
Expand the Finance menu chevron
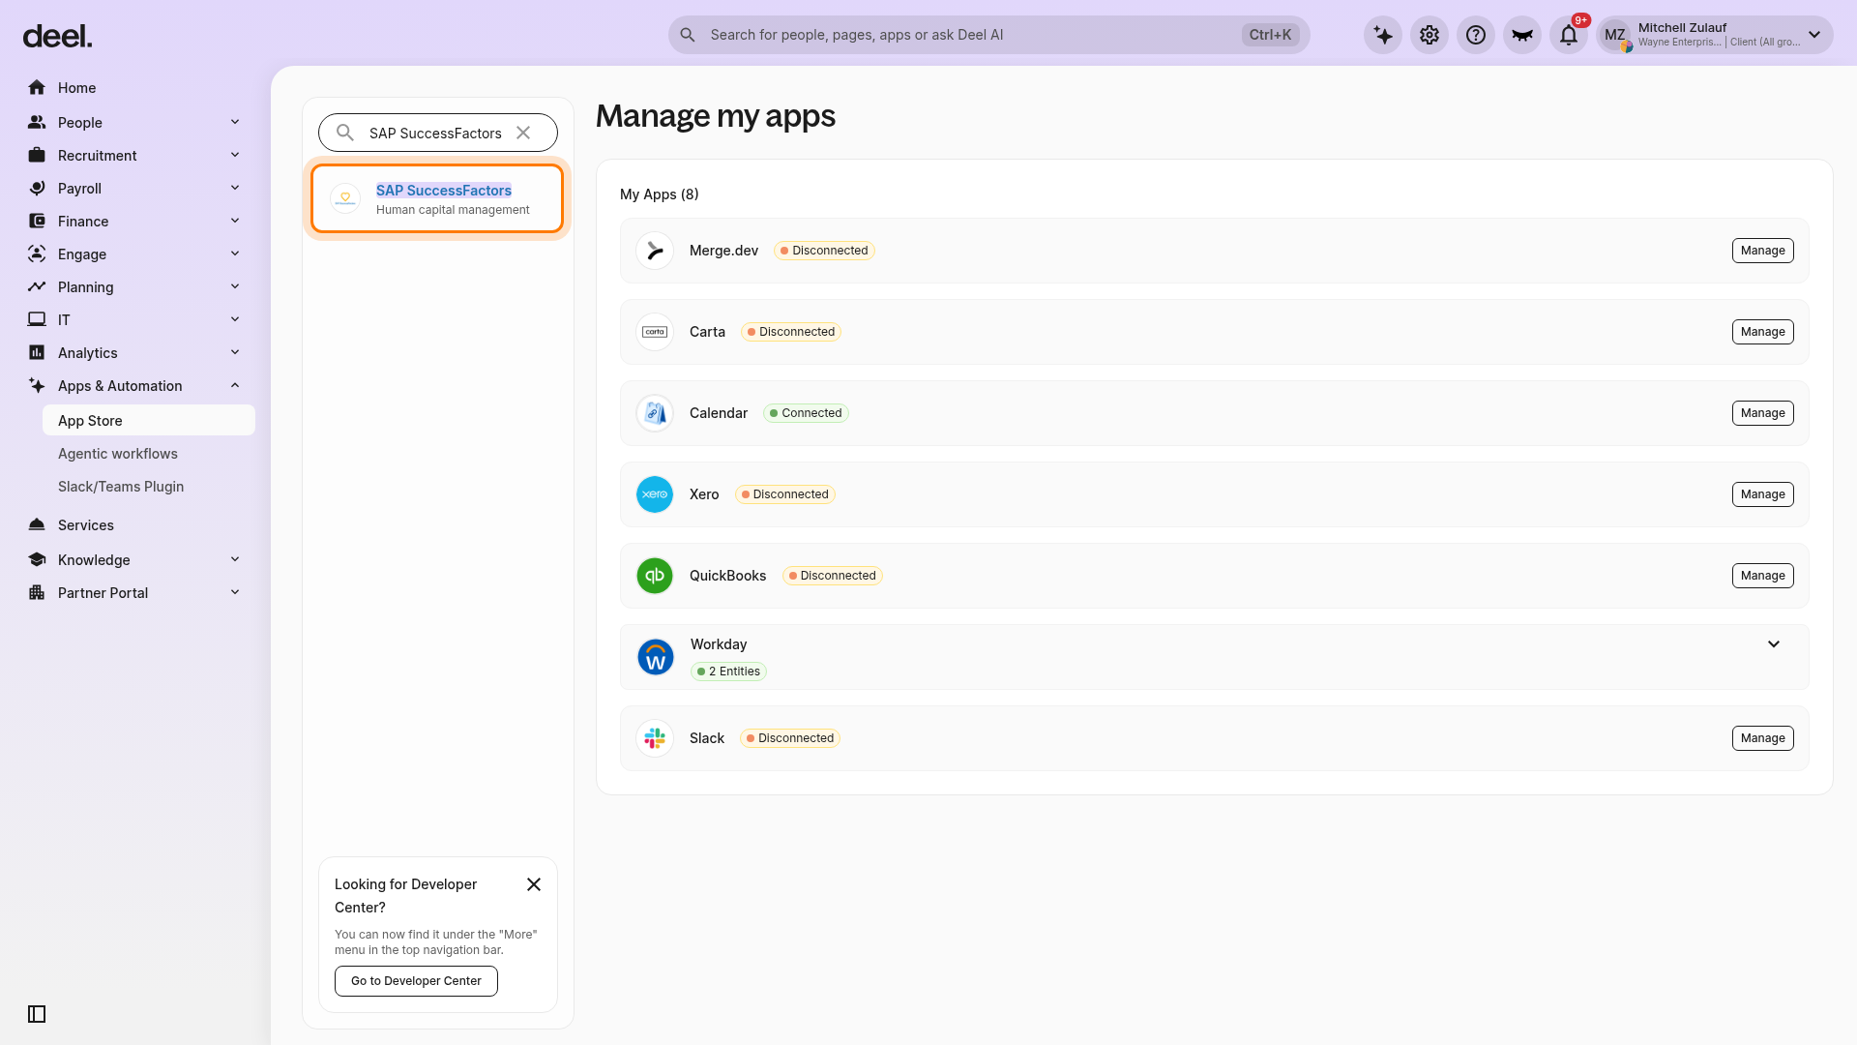click(x=235, y=221)
